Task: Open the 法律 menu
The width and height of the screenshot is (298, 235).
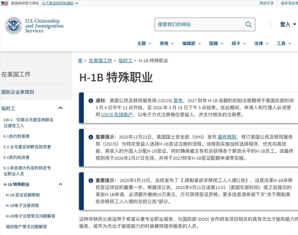Action: 261,44
